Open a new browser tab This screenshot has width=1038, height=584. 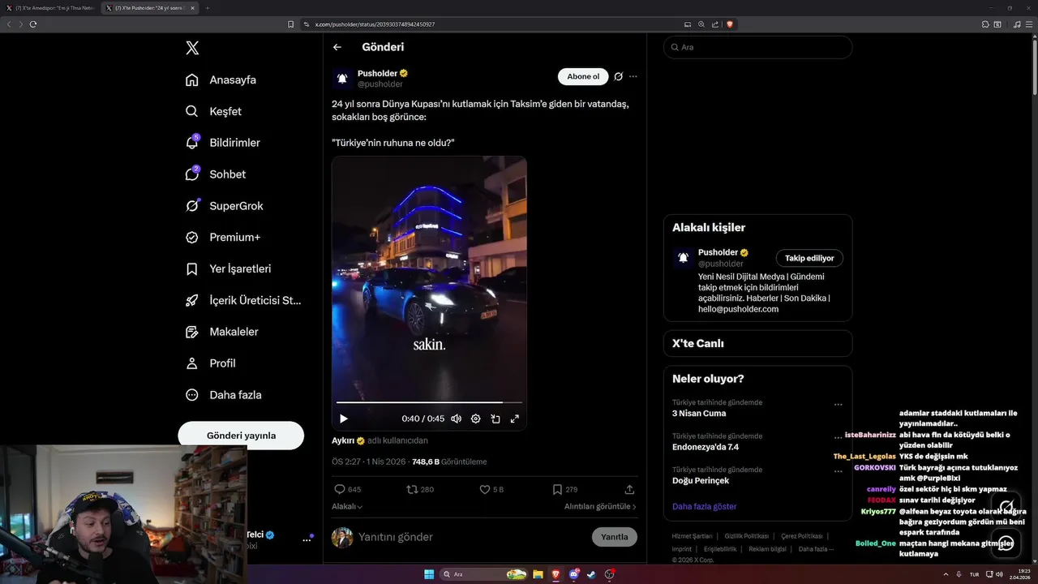[x=207, y=8]
